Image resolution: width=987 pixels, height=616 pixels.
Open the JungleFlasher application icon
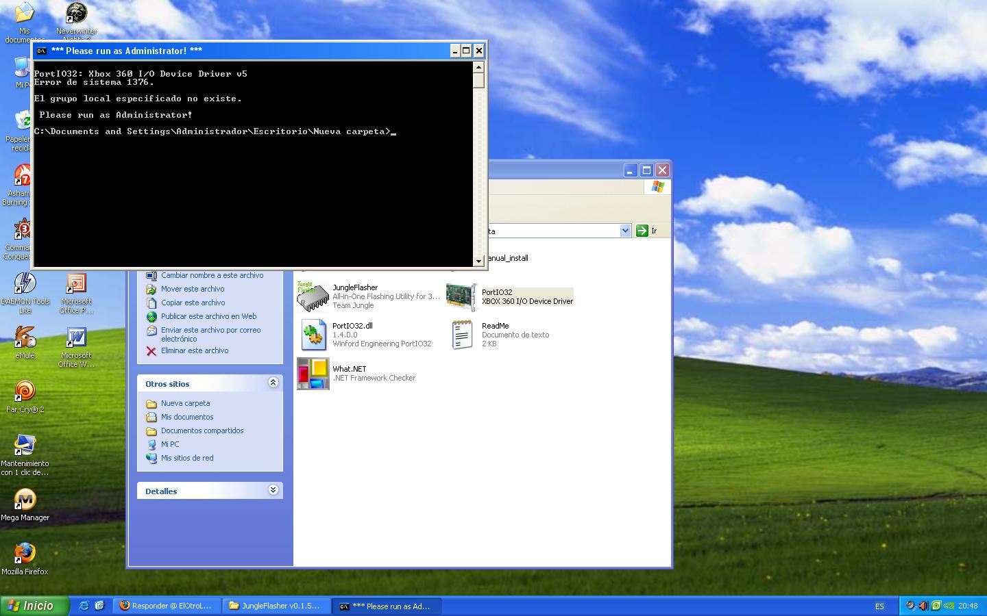(313, 296)
